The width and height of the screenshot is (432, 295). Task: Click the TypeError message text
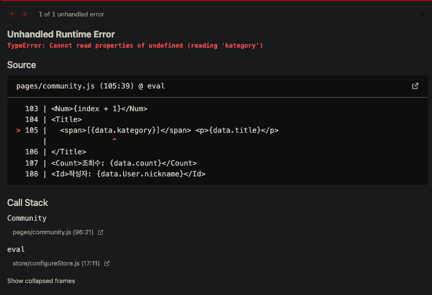coord(135,45)
